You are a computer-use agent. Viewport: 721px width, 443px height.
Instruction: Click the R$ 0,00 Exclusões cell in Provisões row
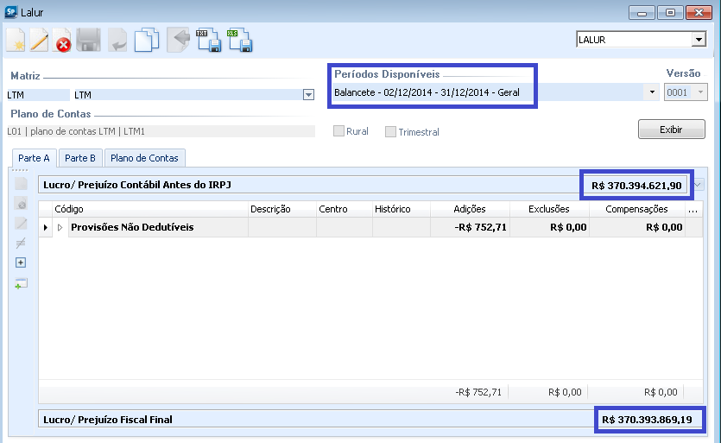pos(549,227)
